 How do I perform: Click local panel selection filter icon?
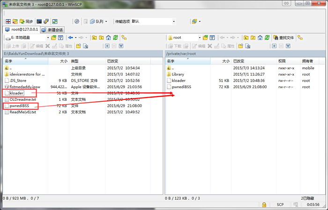click(121, 46)
